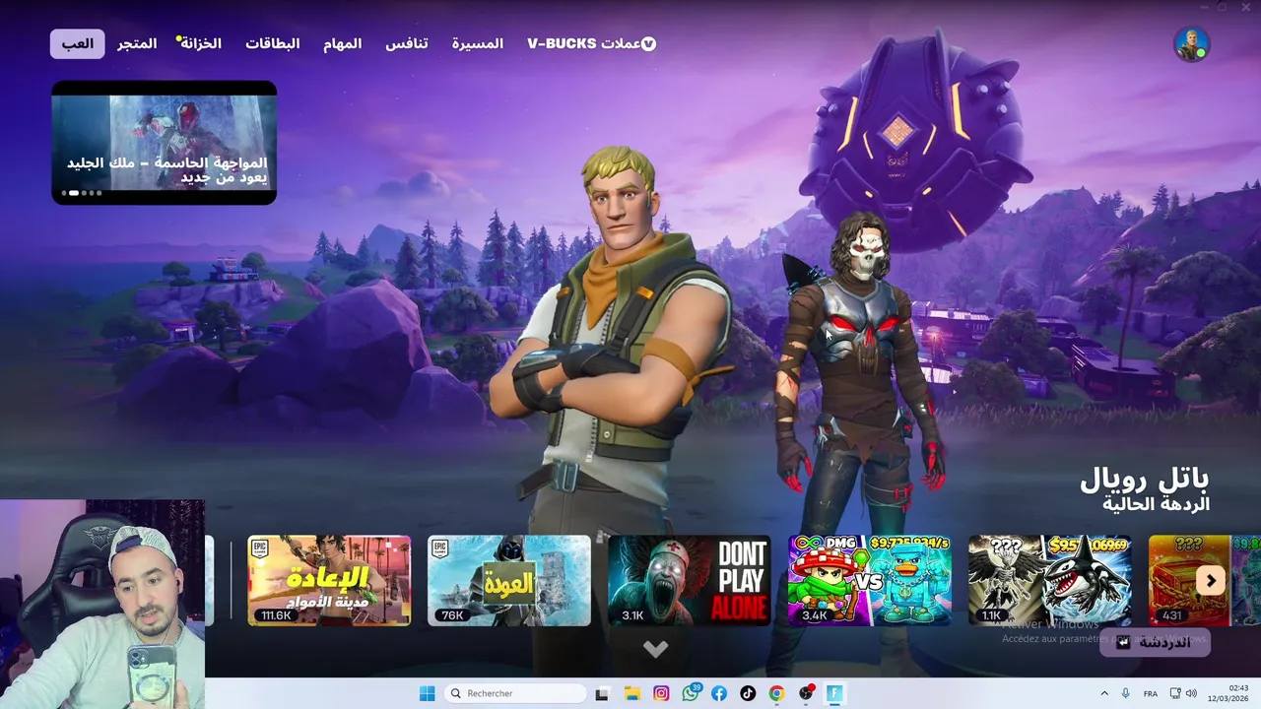Open the treasure chest tile with 431 players
The image size is (1261, 709).
click(x=1190, y=581)
